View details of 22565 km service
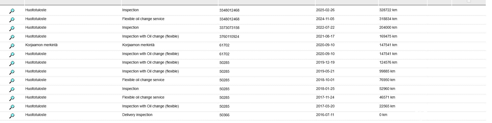492x123 pixels. tap(12, 107)
